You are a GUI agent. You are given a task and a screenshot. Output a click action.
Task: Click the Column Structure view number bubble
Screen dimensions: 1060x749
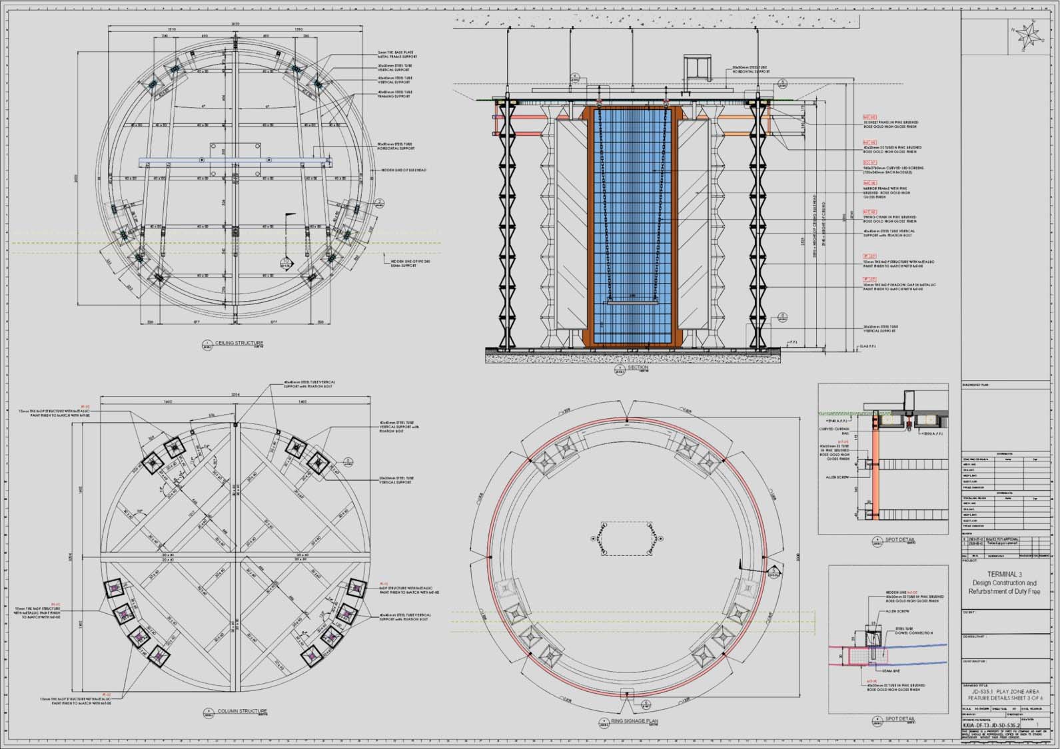click(x=206, y=712)
